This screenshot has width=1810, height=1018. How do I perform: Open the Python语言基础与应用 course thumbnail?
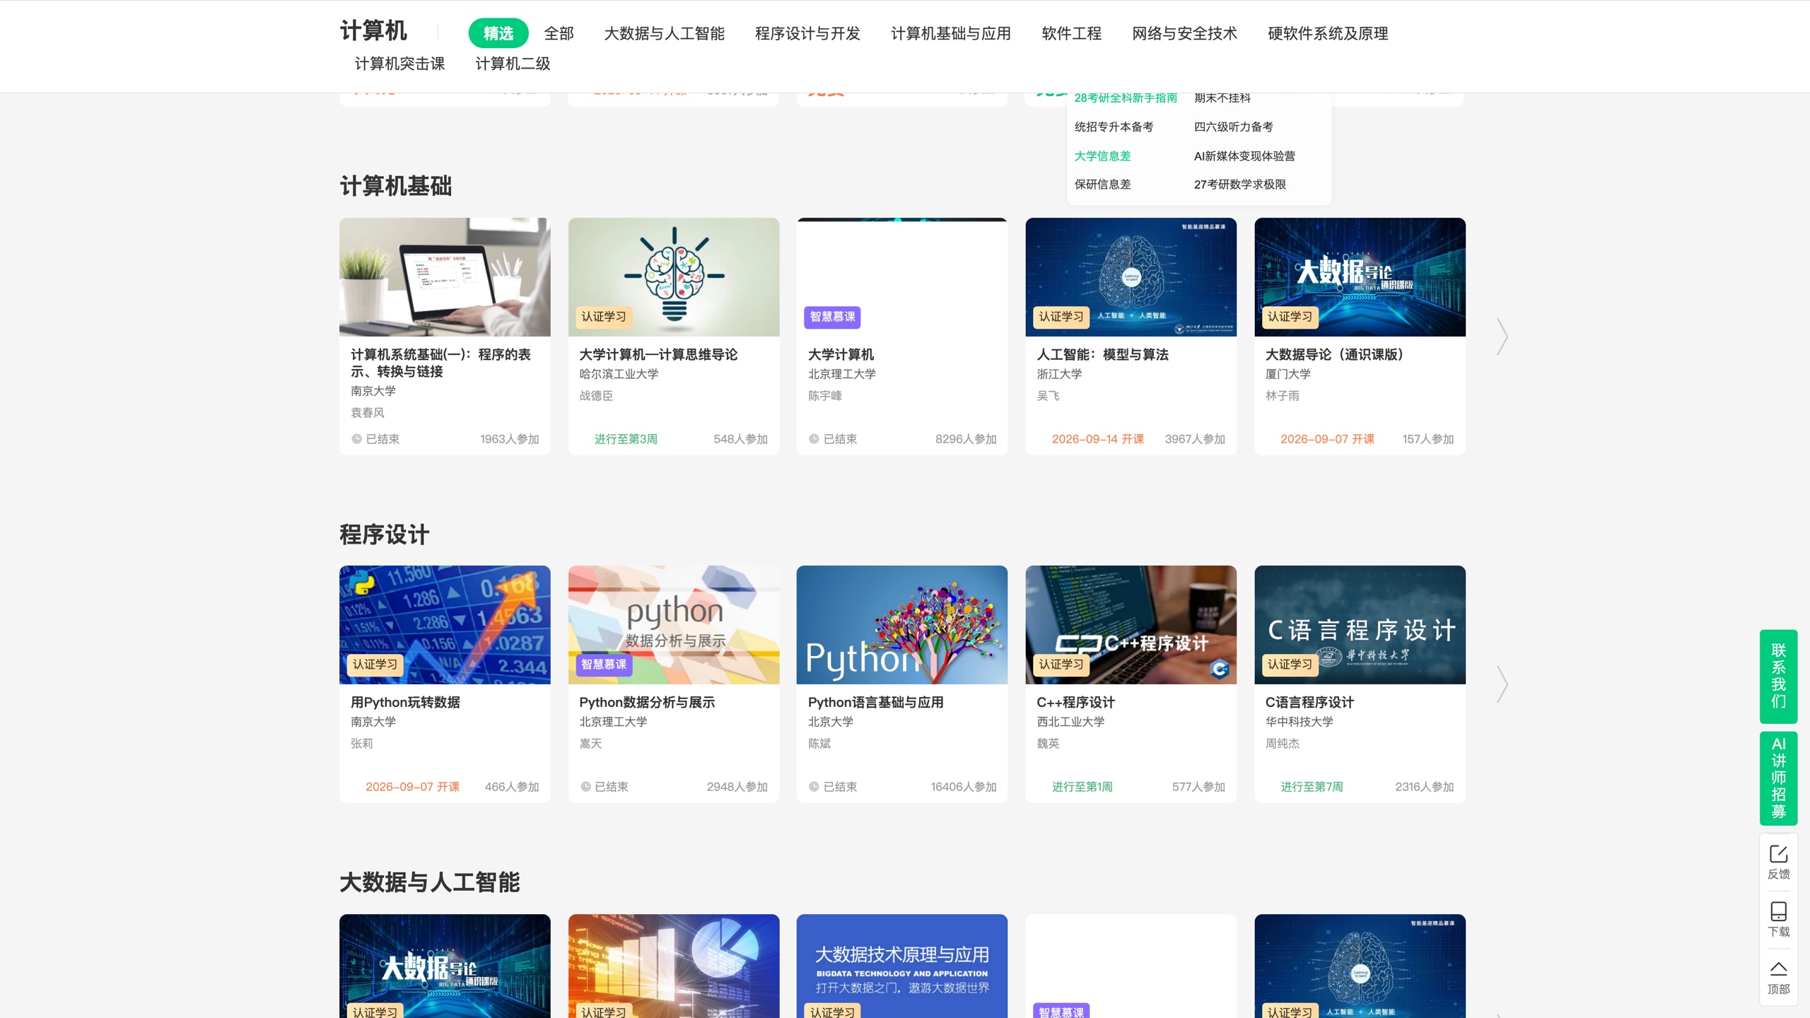[901, 625]
